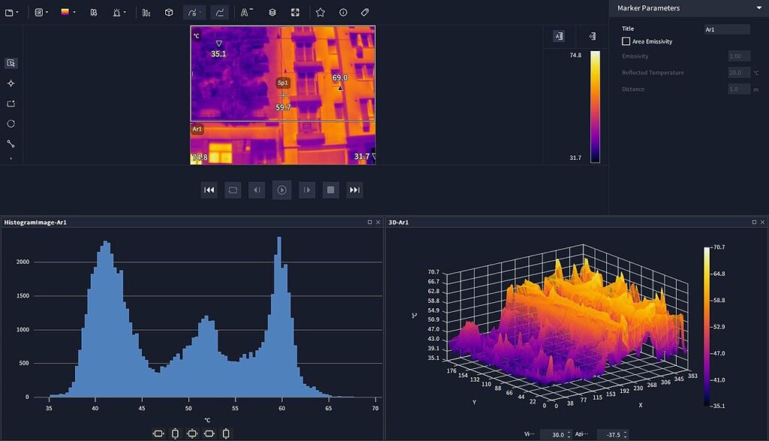Click the Emissivity value field
The width and height of the screenshot is (769, 441).
pos(739,56)
